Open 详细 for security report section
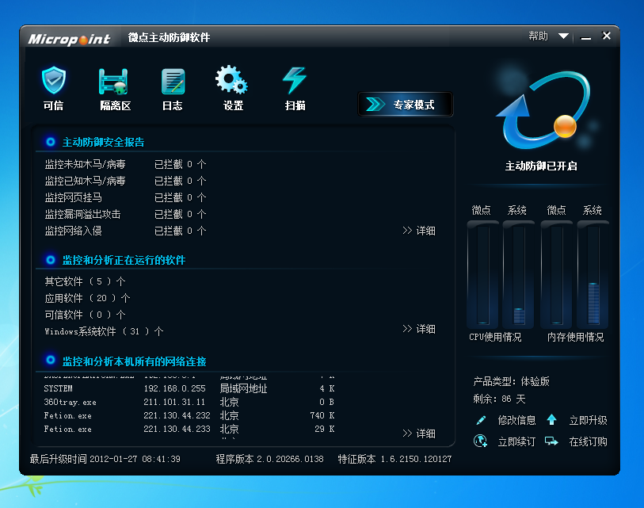The width and height of the screenshot is (644, 508). (425, 231)
